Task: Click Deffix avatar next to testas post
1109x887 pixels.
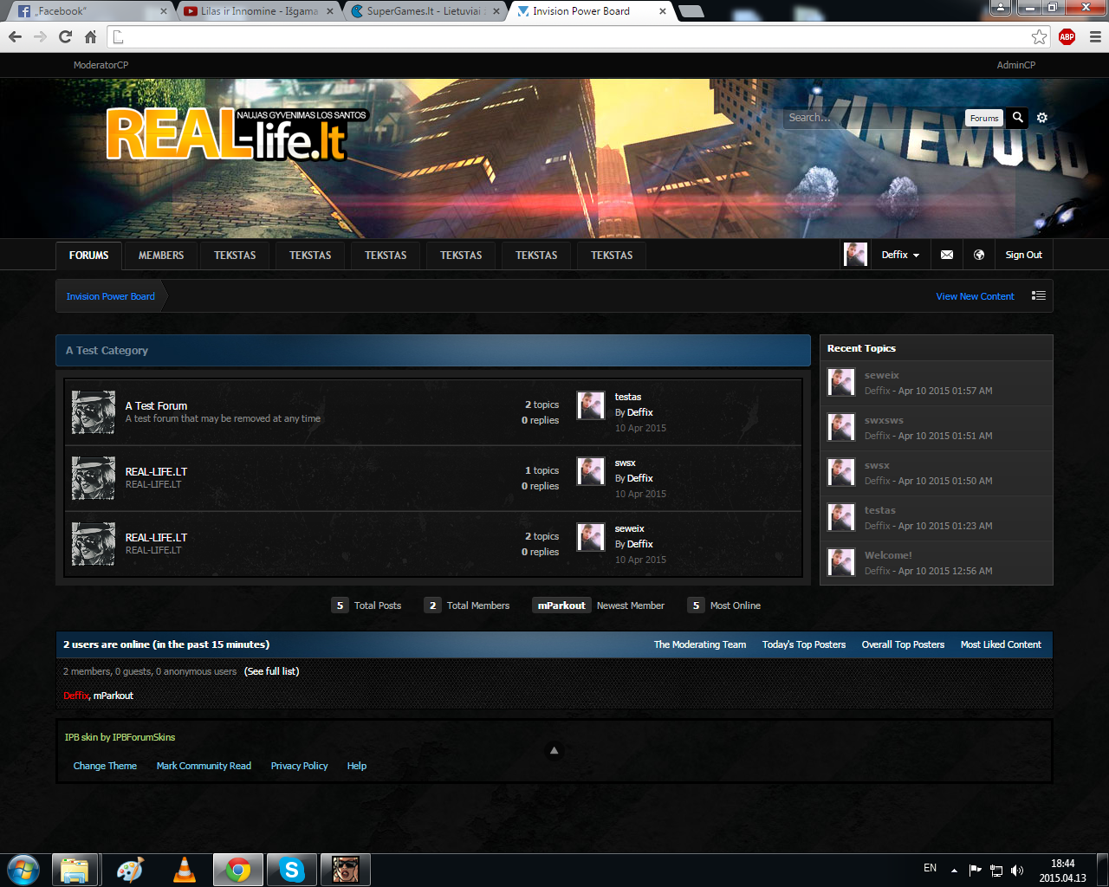Action: coord(591,405)
